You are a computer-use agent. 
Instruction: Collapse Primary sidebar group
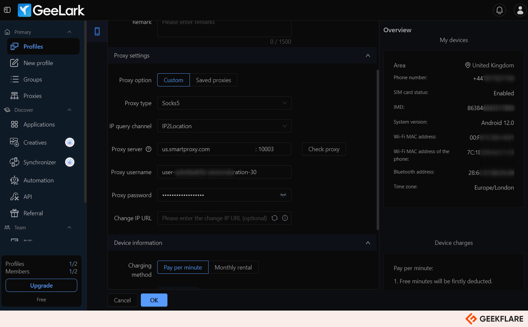69,32
